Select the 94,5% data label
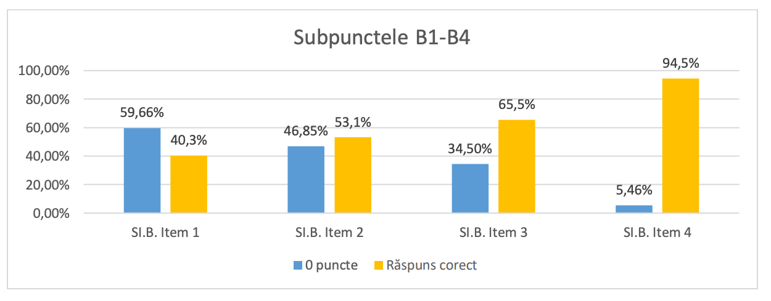 point(681,64)
